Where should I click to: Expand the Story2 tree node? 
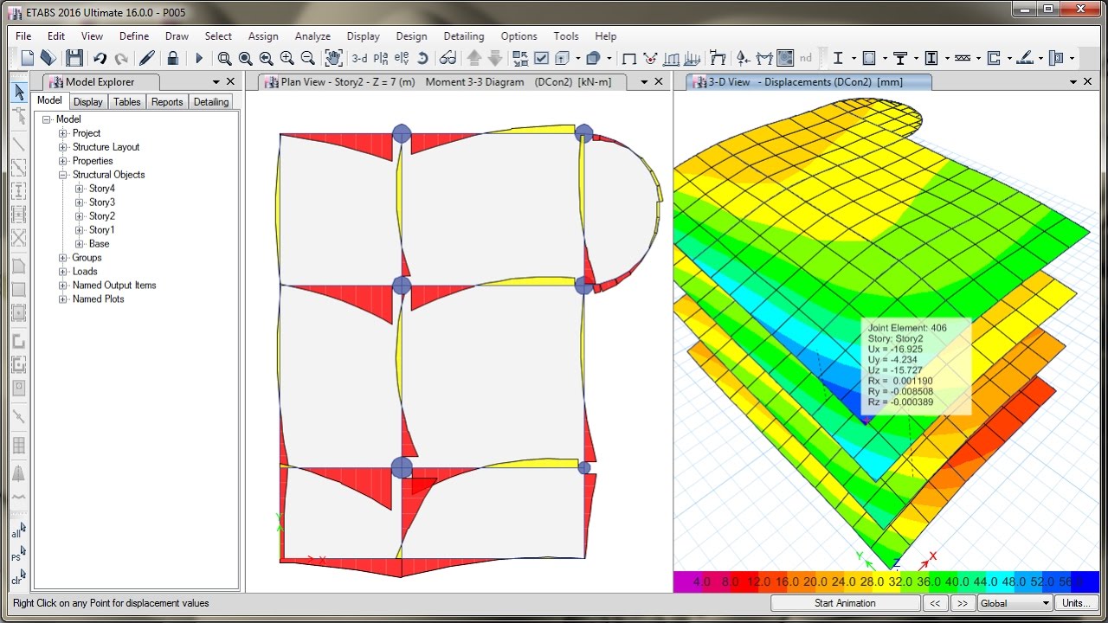click(79, 216)
